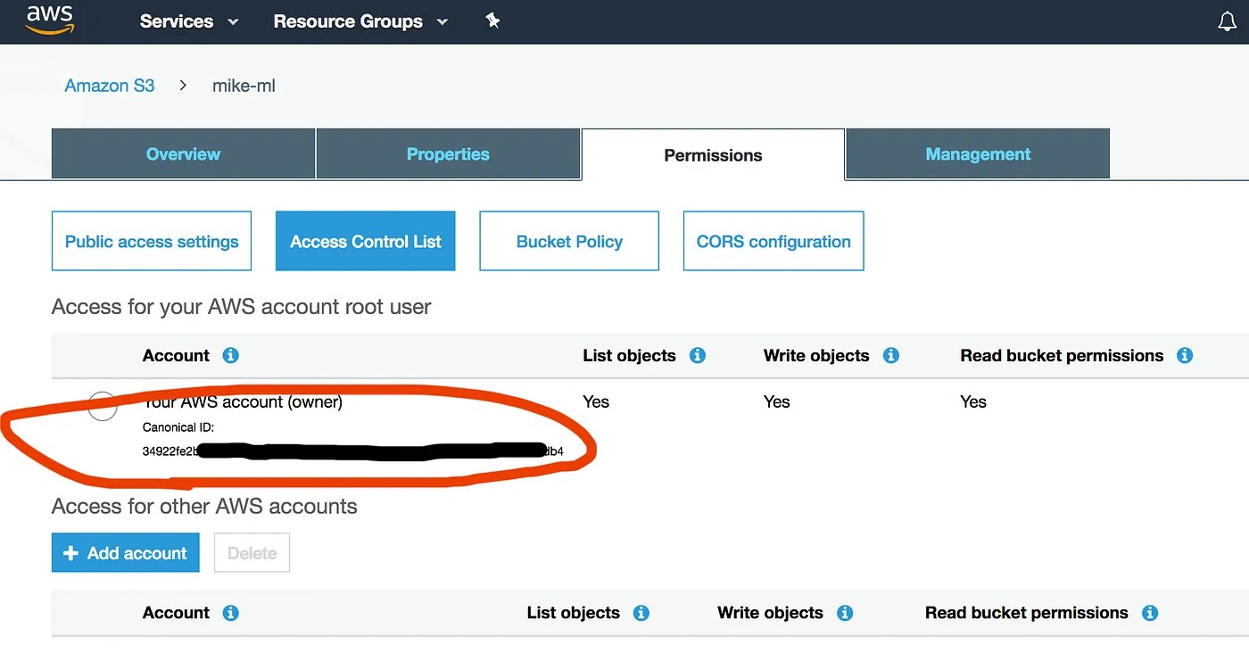Click Add account under other AWS accounts
Viewport: 1249px width, 670px height.
pos(125,552)
